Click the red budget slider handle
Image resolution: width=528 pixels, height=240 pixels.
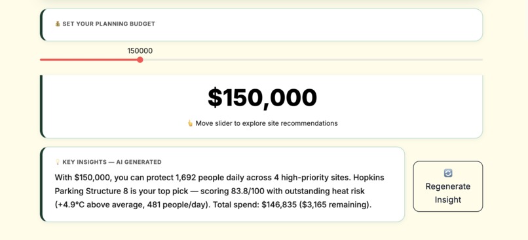tap(140, 60)
